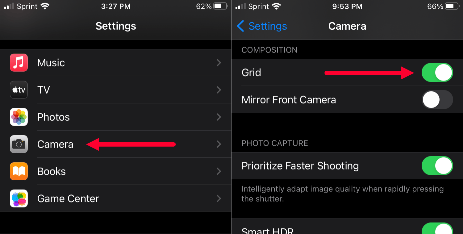Open the Photos row disclosure arrow
This screenshot has width=463, height=234.
tap(219, 117)
